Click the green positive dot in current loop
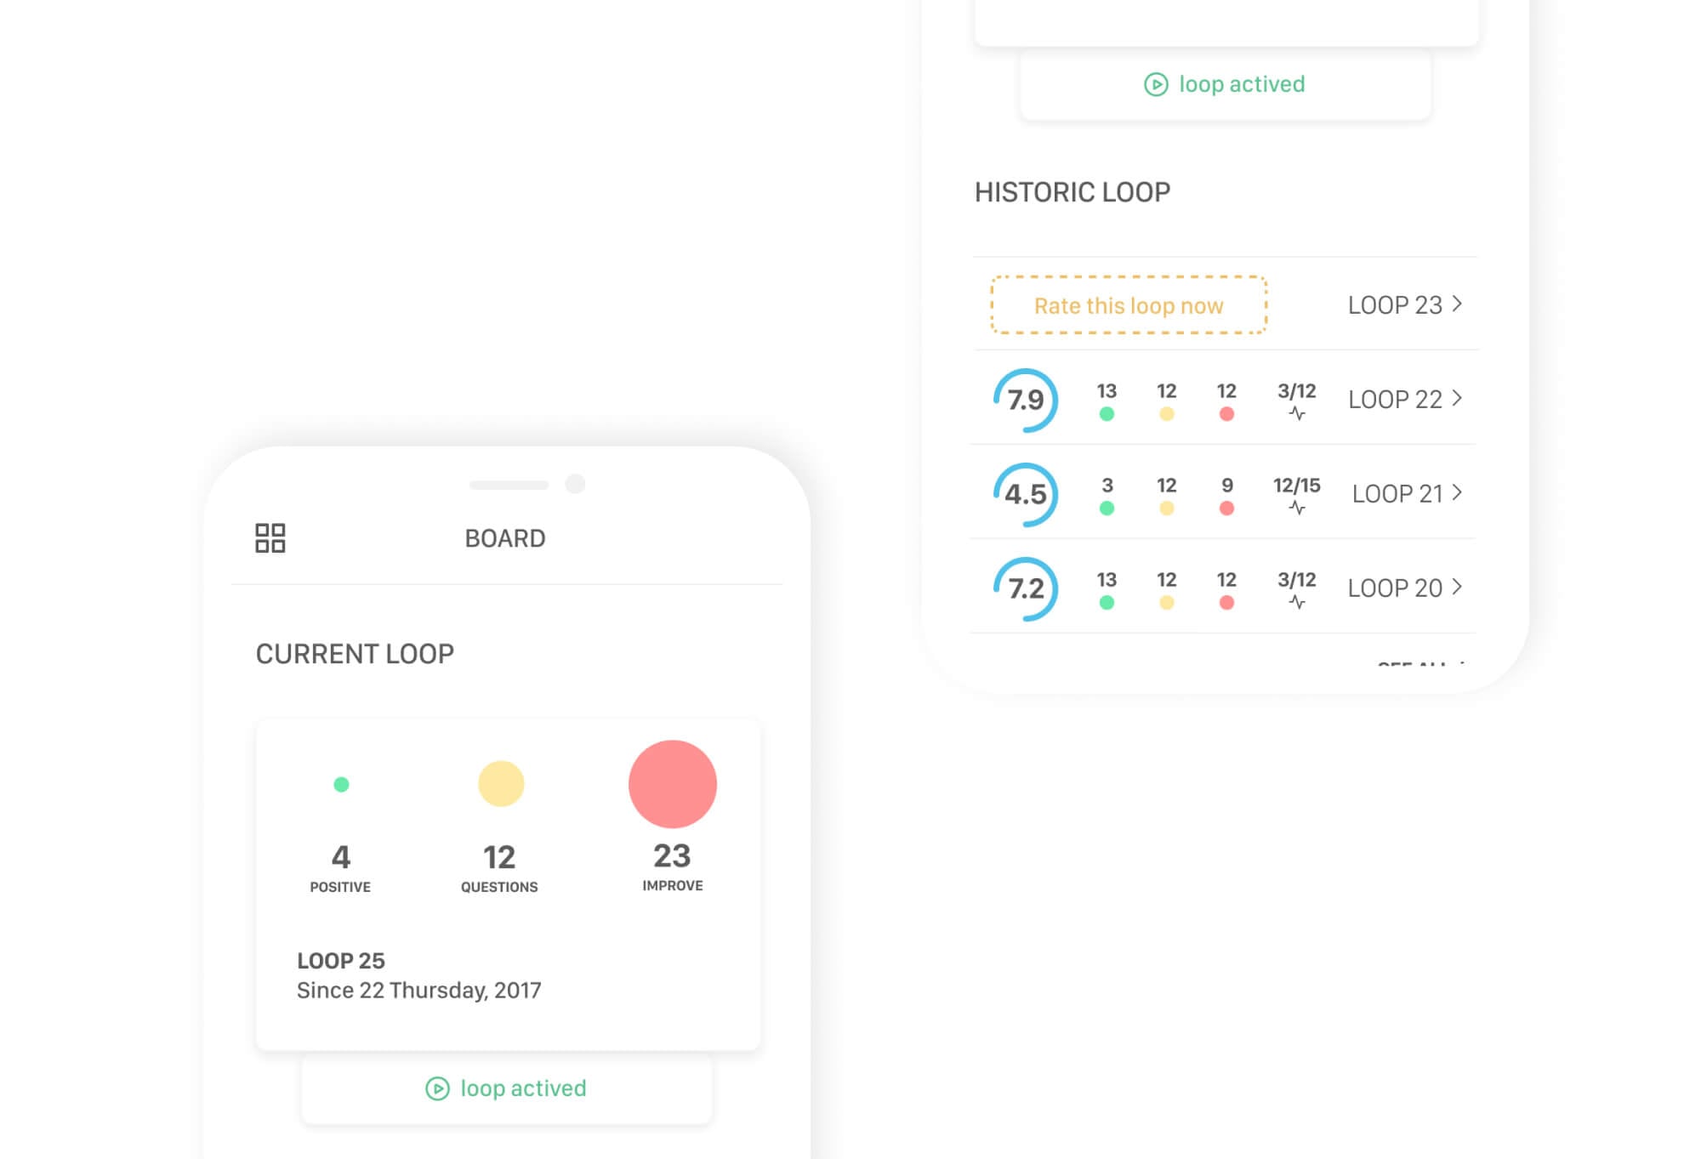 point(338,783)
